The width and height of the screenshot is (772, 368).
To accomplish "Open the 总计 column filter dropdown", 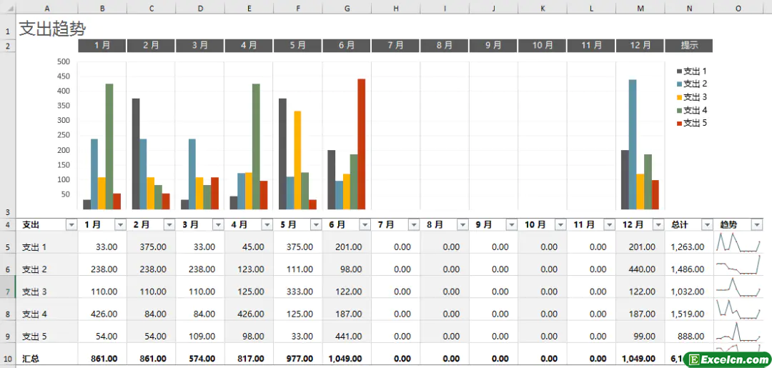I will click(707, 225).
